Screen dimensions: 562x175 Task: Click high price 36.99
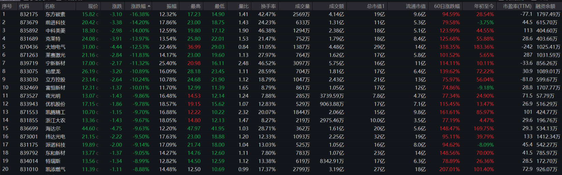[x=194, y=47]
